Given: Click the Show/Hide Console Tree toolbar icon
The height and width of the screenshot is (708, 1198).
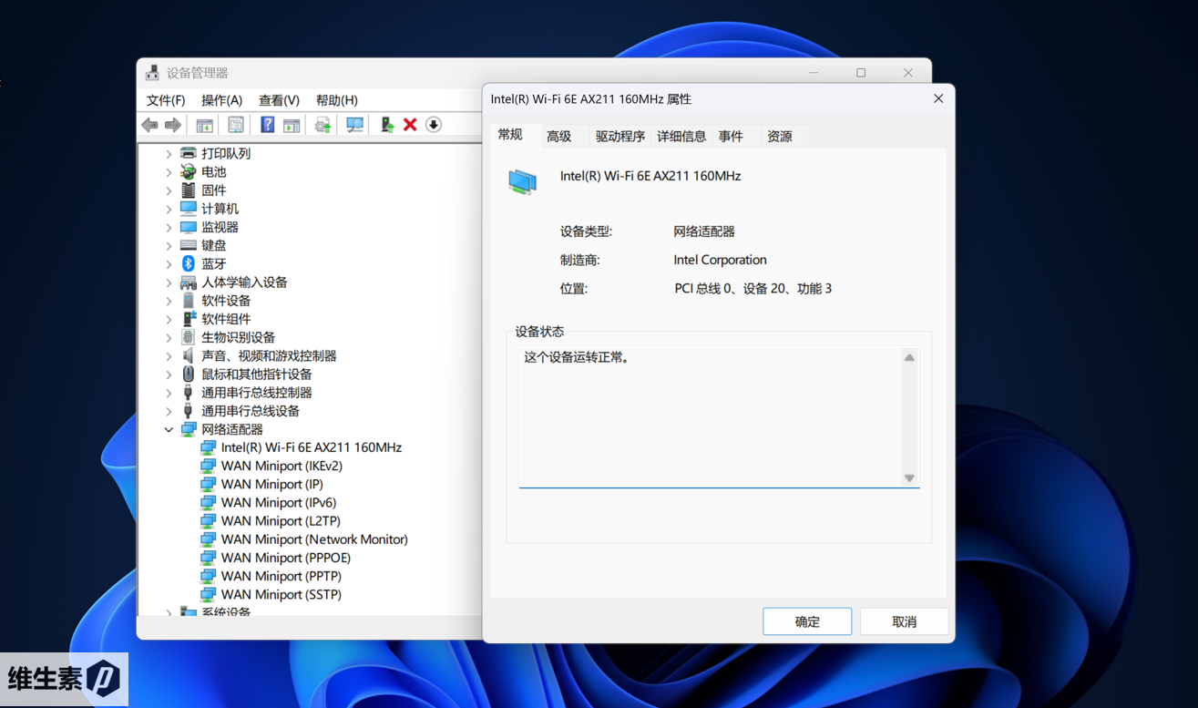Looking at the screenshot, I should click(205, 125).
